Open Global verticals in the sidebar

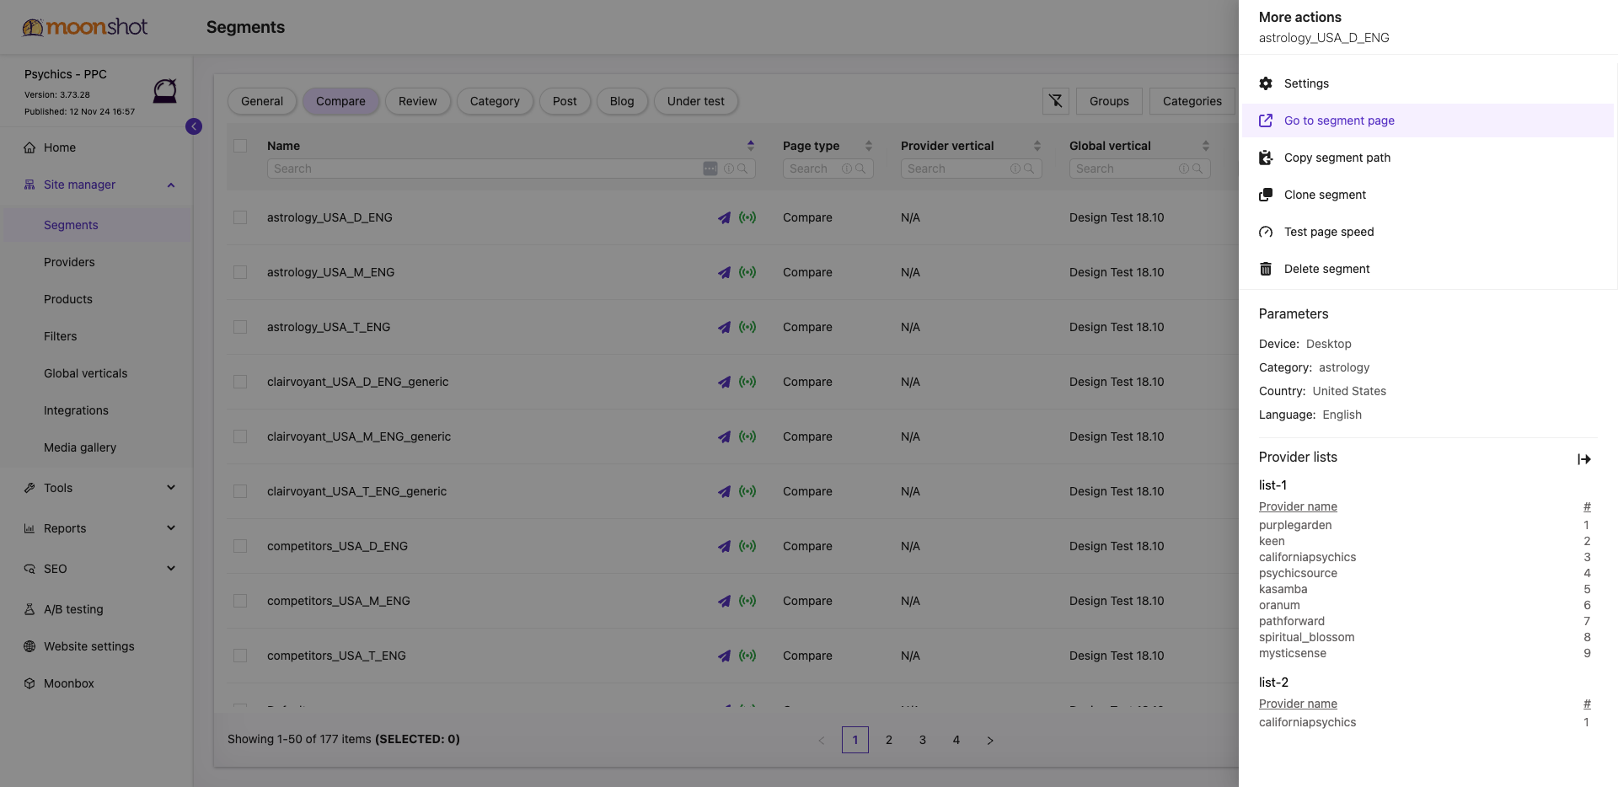click(x=85, y=373)
